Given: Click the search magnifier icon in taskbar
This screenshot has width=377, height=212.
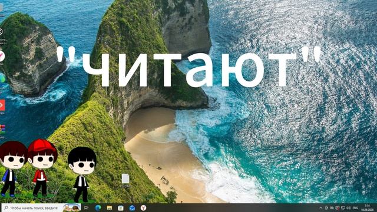Looking at the screenshot, I should coord(6,208).
